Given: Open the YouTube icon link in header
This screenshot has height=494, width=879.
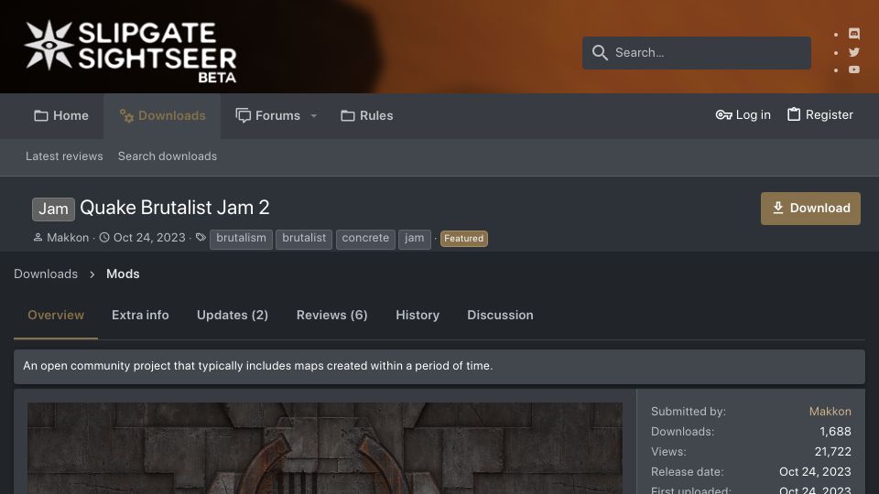Looking at the screenshot, I should pyautogui.click(x=853, y=70).
